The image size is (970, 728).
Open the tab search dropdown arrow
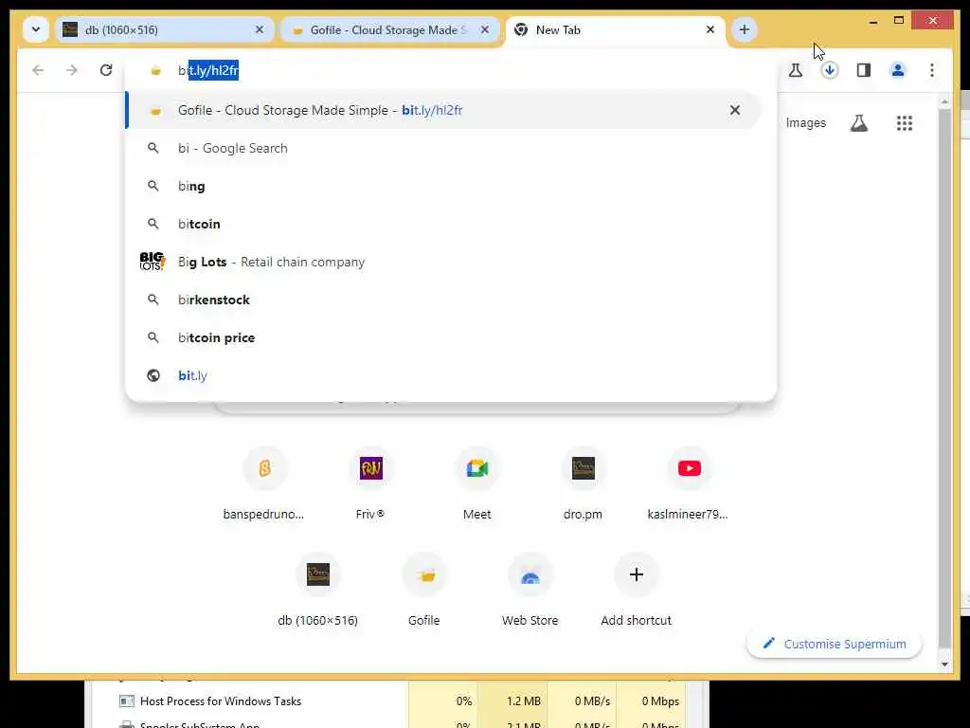pos(36,29)
